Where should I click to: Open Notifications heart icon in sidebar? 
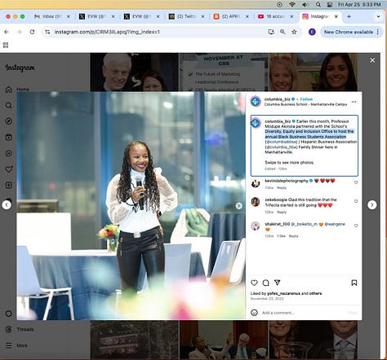click(x=9, y=169)
